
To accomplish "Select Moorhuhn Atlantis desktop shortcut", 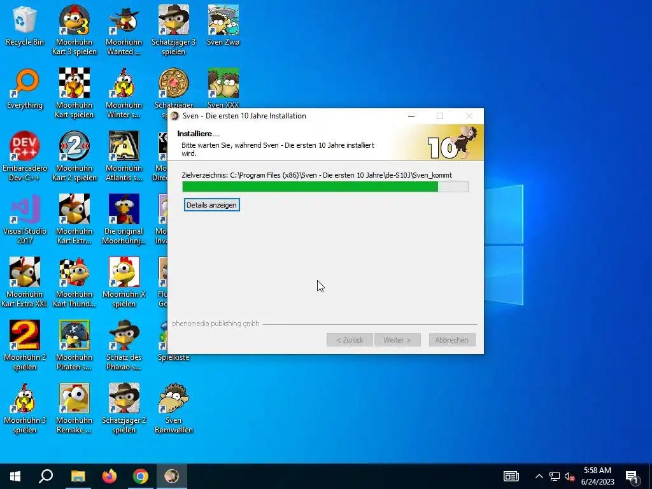I will click(124, 157).
